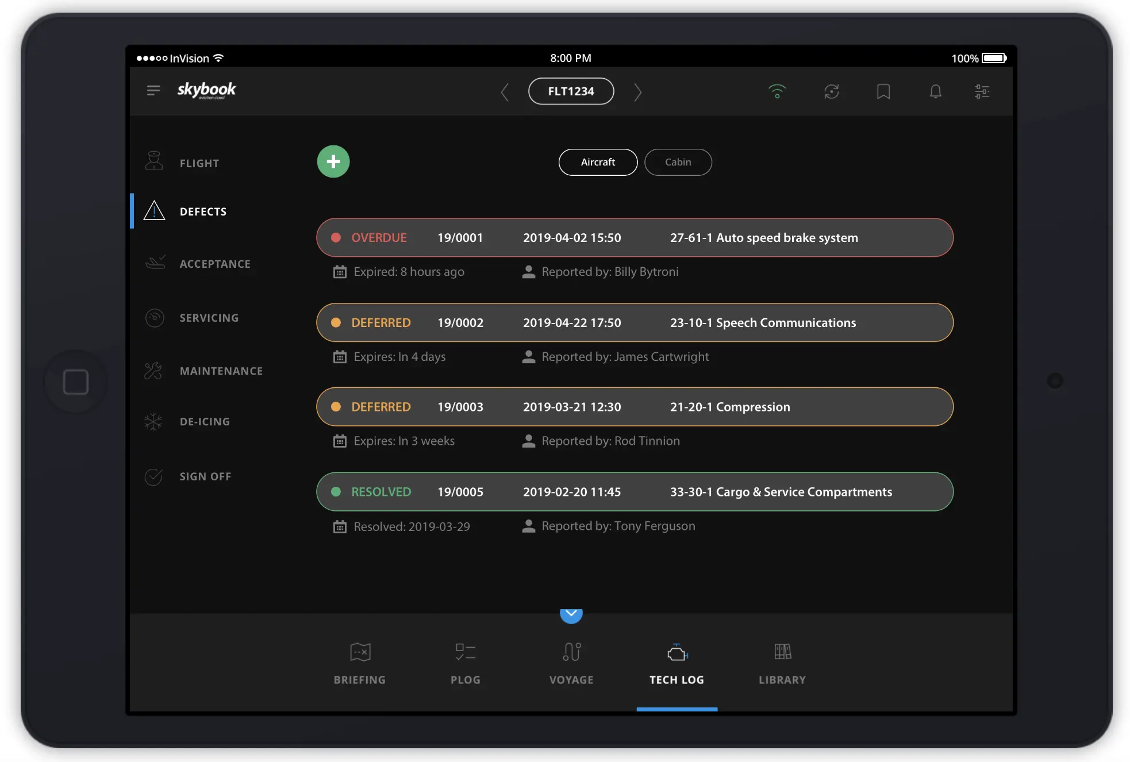Navigate to Maintenance section
Screen dimensions: 1130x762
click(221, 370)
